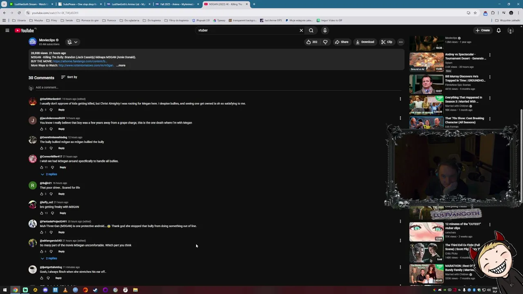The height and width of the screenshot is (294, 523).
Task: Go back in browser history
Action: (4, 13)
